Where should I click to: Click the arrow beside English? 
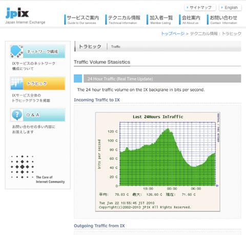coord(222,8)
